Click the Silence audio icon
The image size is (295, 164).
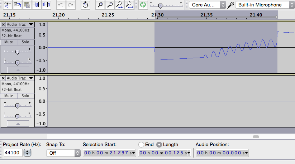tap(46, 5)
